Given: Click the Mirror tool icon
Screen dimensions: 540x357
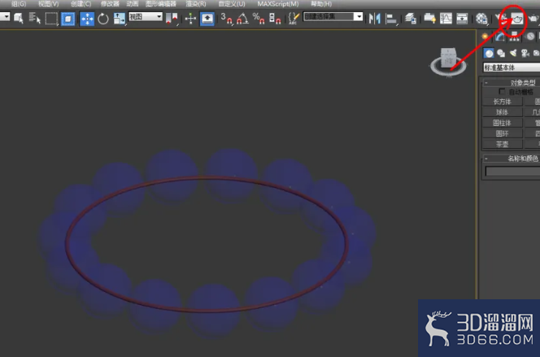Looking at the screenshot, I should point(374,19).
